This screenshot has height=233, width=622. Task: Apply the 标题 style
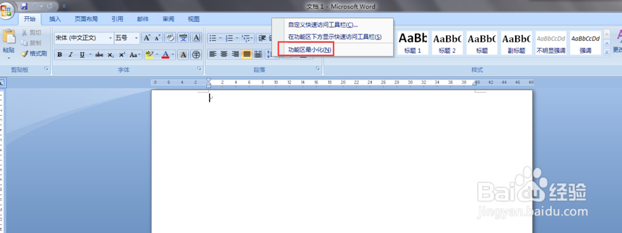tap(481, 43)
